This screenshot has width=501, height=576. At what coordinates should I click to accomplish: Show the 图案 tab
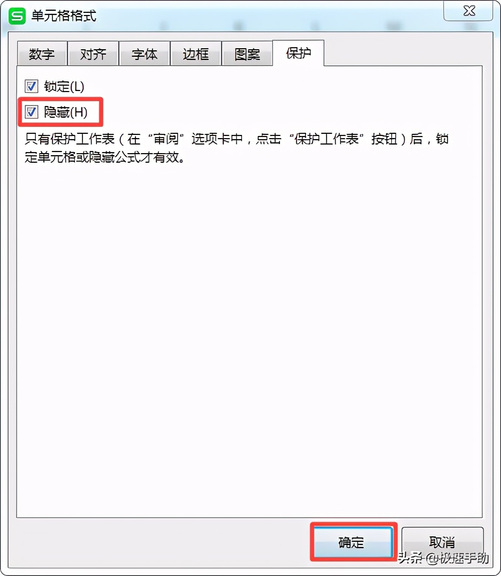tap(247, 54)
